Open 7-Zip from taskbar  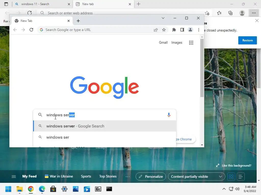(x=98, y=189)
